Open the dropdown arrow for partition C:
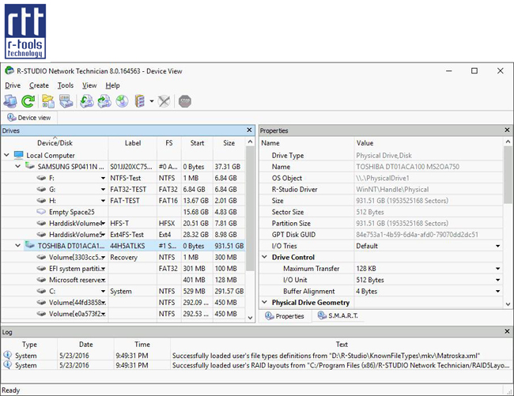This screenshot has width=514, height=396. coord(103,291)
